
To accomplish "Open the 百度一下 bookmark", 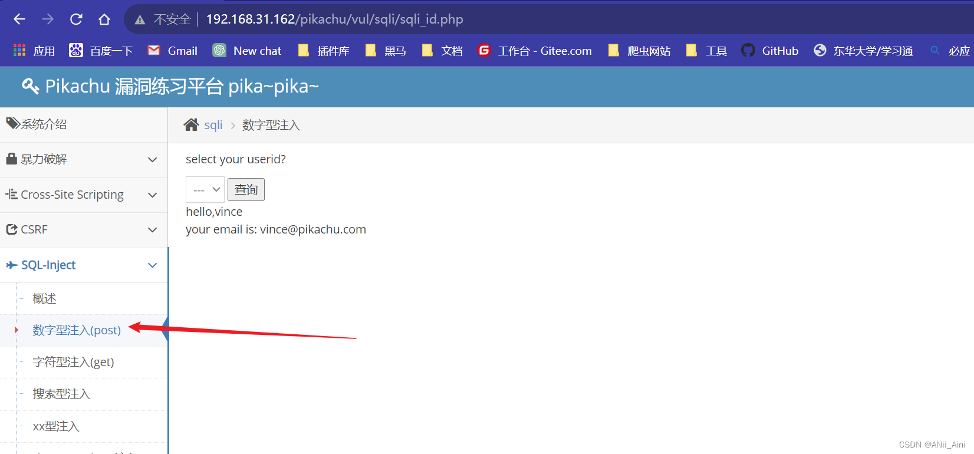I will coord(101,51).
